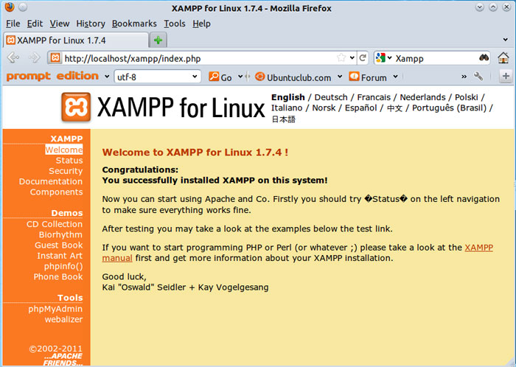This screenshot has width=516, height=367.
Task: Click the binoculars search icon
Action: (484, 57)
